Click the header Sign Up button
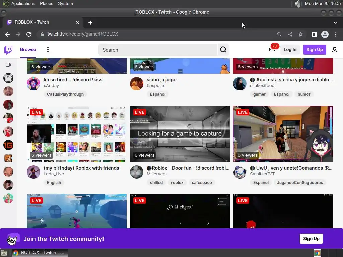Image resolution: width=343 pixels, height=257 pixels. 314,50
